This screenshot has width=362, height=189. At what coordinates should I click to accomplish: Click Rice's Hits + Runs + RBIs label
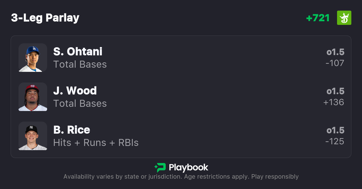pyautogui.click(x=96, y=143)
